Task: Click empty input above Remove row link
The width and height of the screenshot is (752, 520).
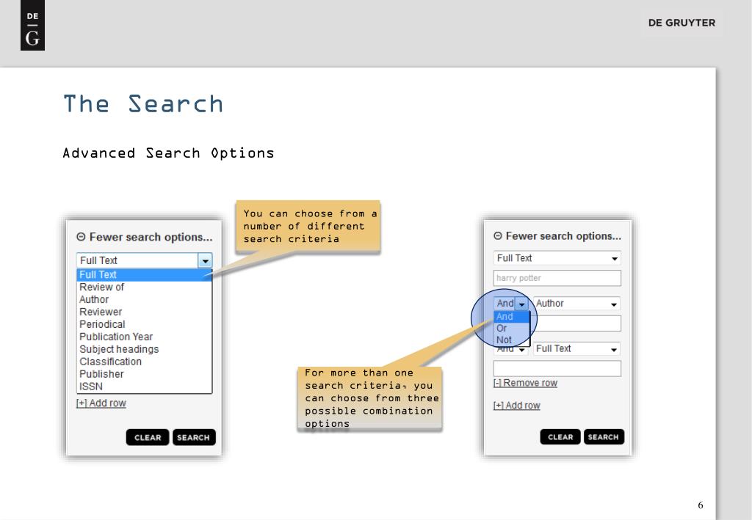Action: [x=557, y=368]
